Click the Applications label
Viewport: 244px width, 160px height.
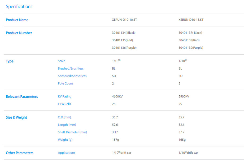tap(67, 153)
